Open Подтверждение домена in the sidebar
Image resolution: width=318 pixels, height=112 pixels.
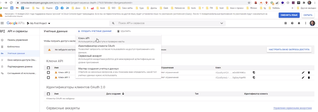[20, 67]
